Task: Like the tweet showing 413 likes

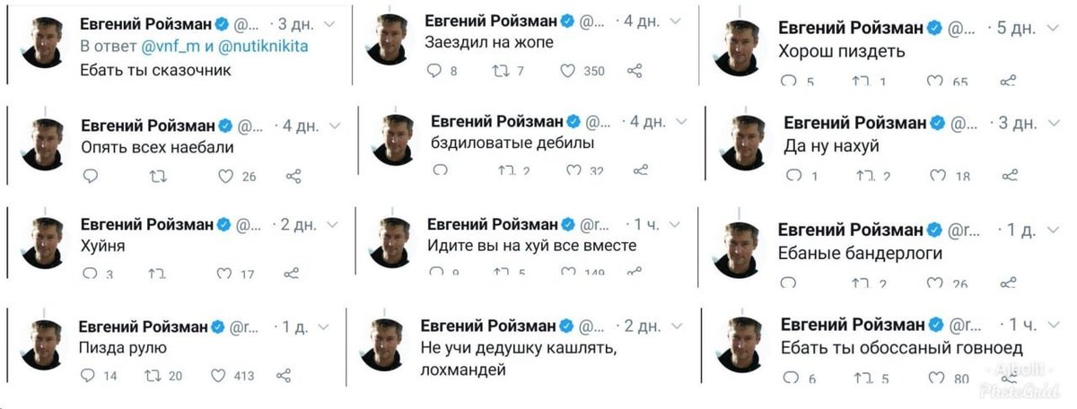Action: (218, 376)
